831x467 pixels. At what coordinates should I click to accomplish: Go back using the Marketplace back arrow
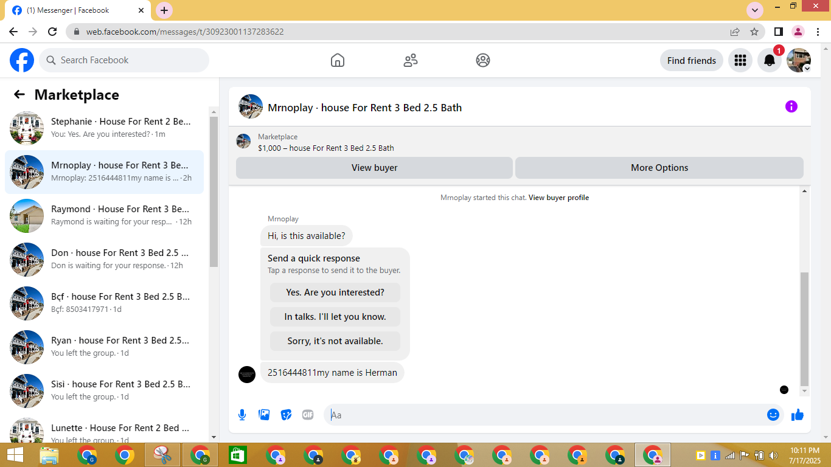point(19,94)
